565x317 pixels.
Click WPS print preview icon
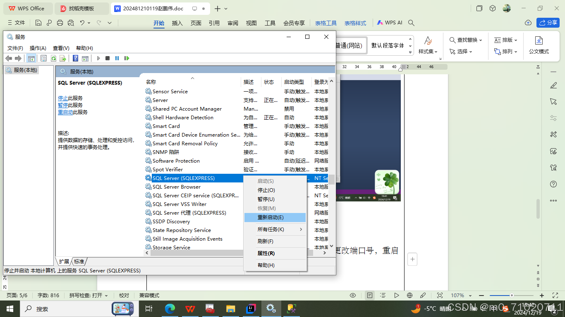[71, 23]
